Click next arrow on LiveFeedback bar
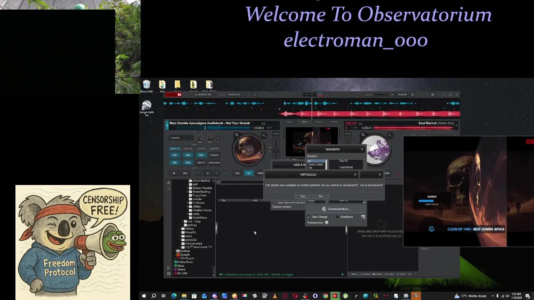Screen dimensions: 534x300 pos(343,275)
